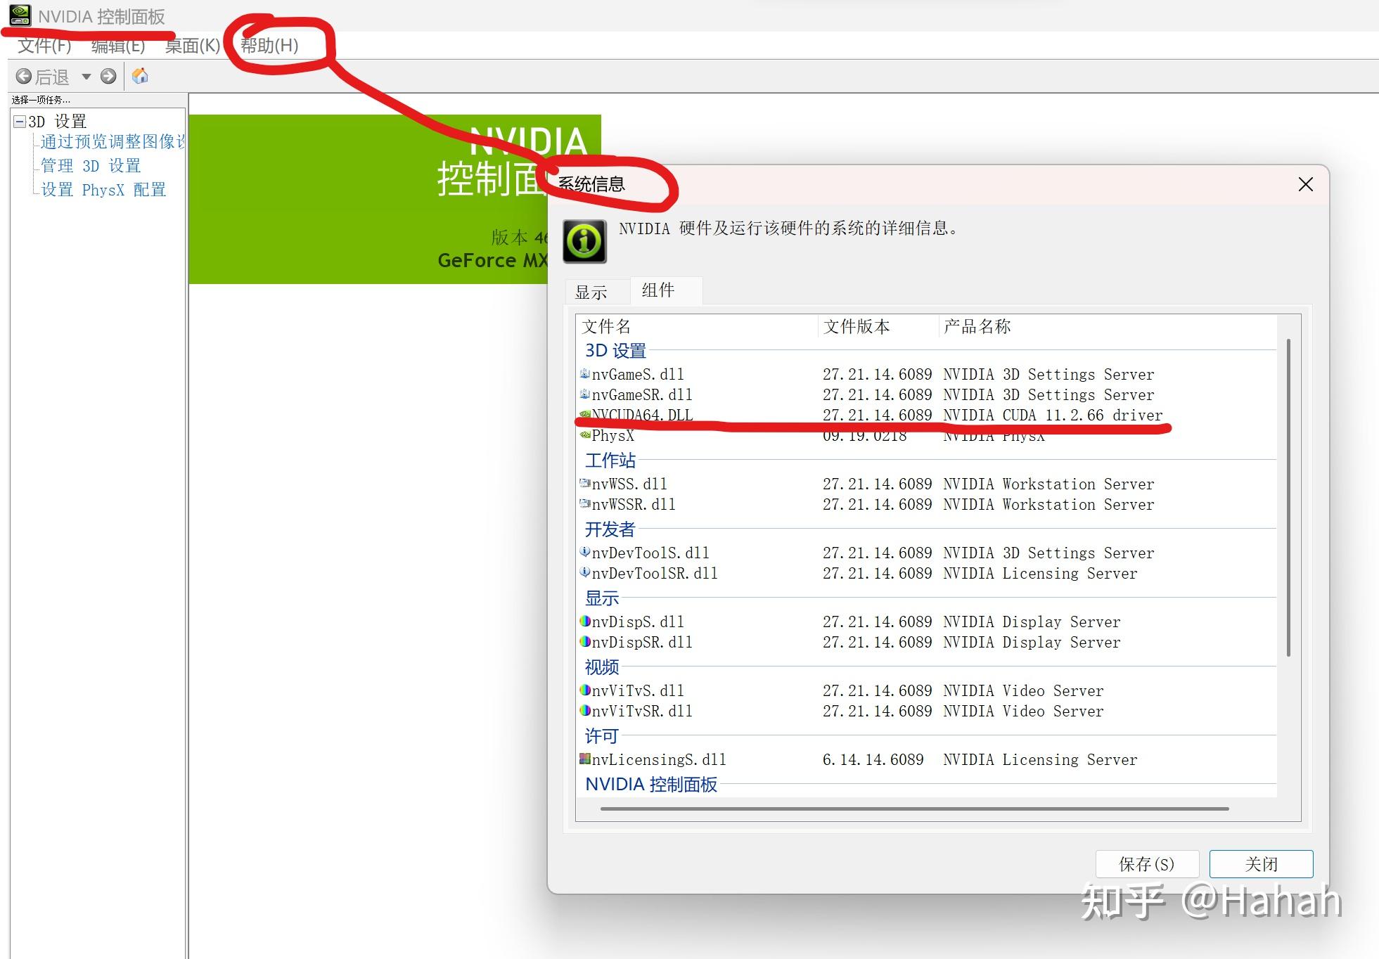Click the PhysX row icon
This screenshot has width=1379, height=959.
click(584, 435)
